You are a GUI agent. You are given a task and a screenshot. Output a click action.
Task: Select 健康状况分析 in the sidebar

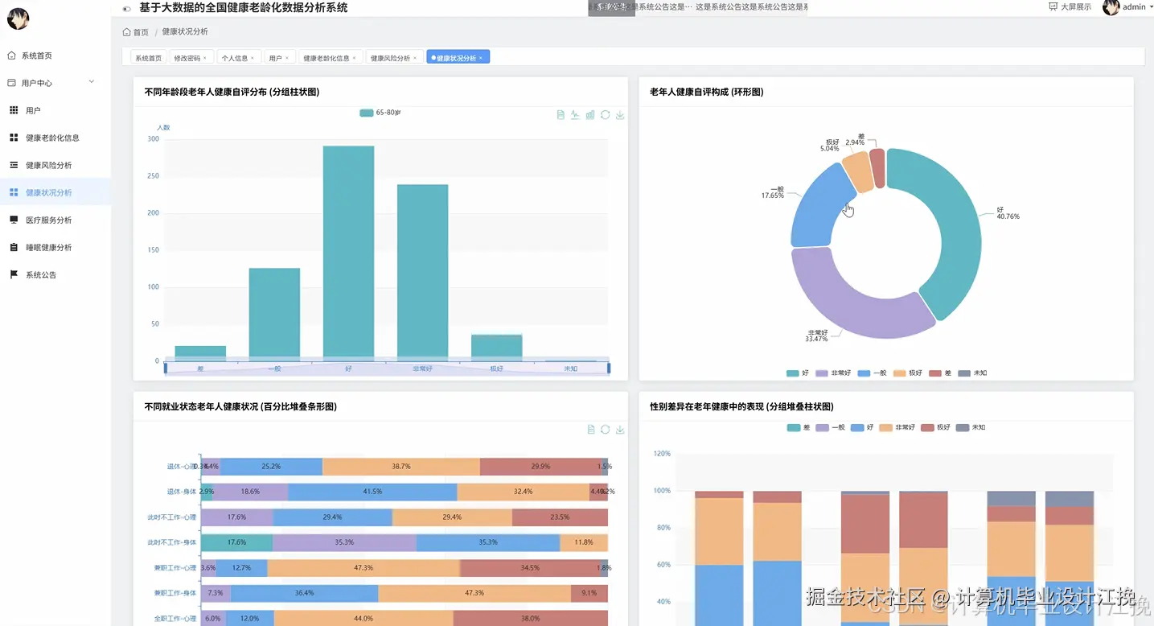[55, 192]
